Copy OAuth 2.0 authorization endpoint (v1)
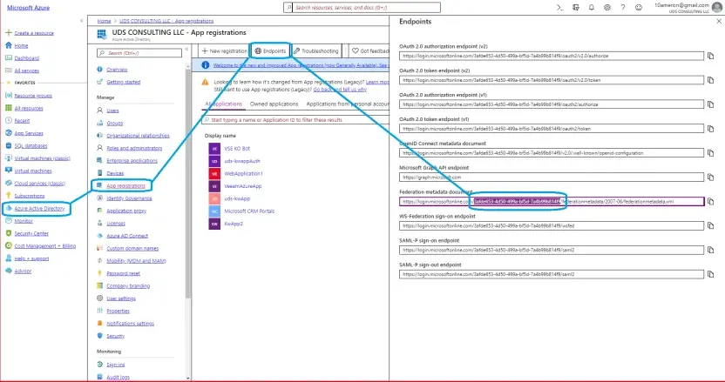The image size is (725, 382). 711,104
